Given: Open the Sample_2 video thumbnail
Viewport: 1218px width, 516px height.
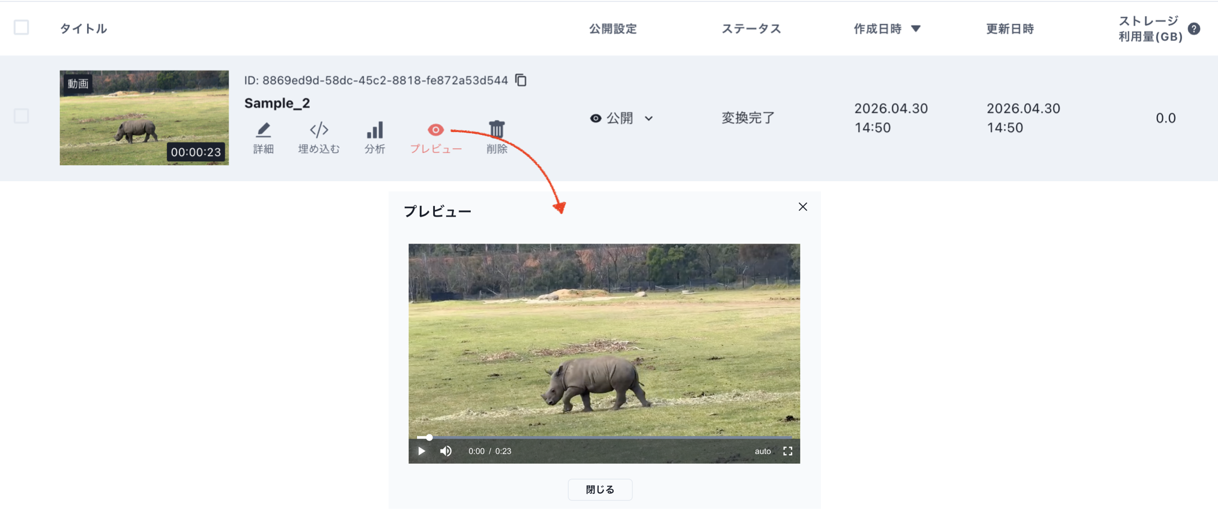Looking at the screenshot, I should click(x=144, y=118).
